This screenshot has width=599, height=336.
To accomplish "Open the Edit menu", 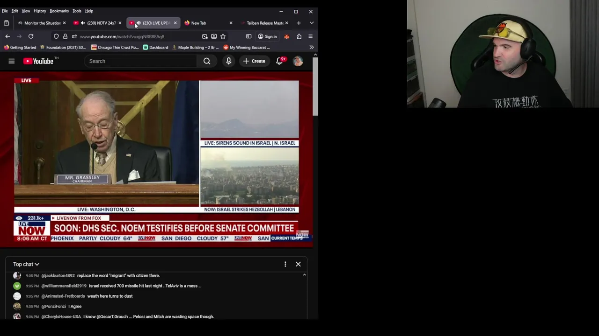I will pos(15,11).
